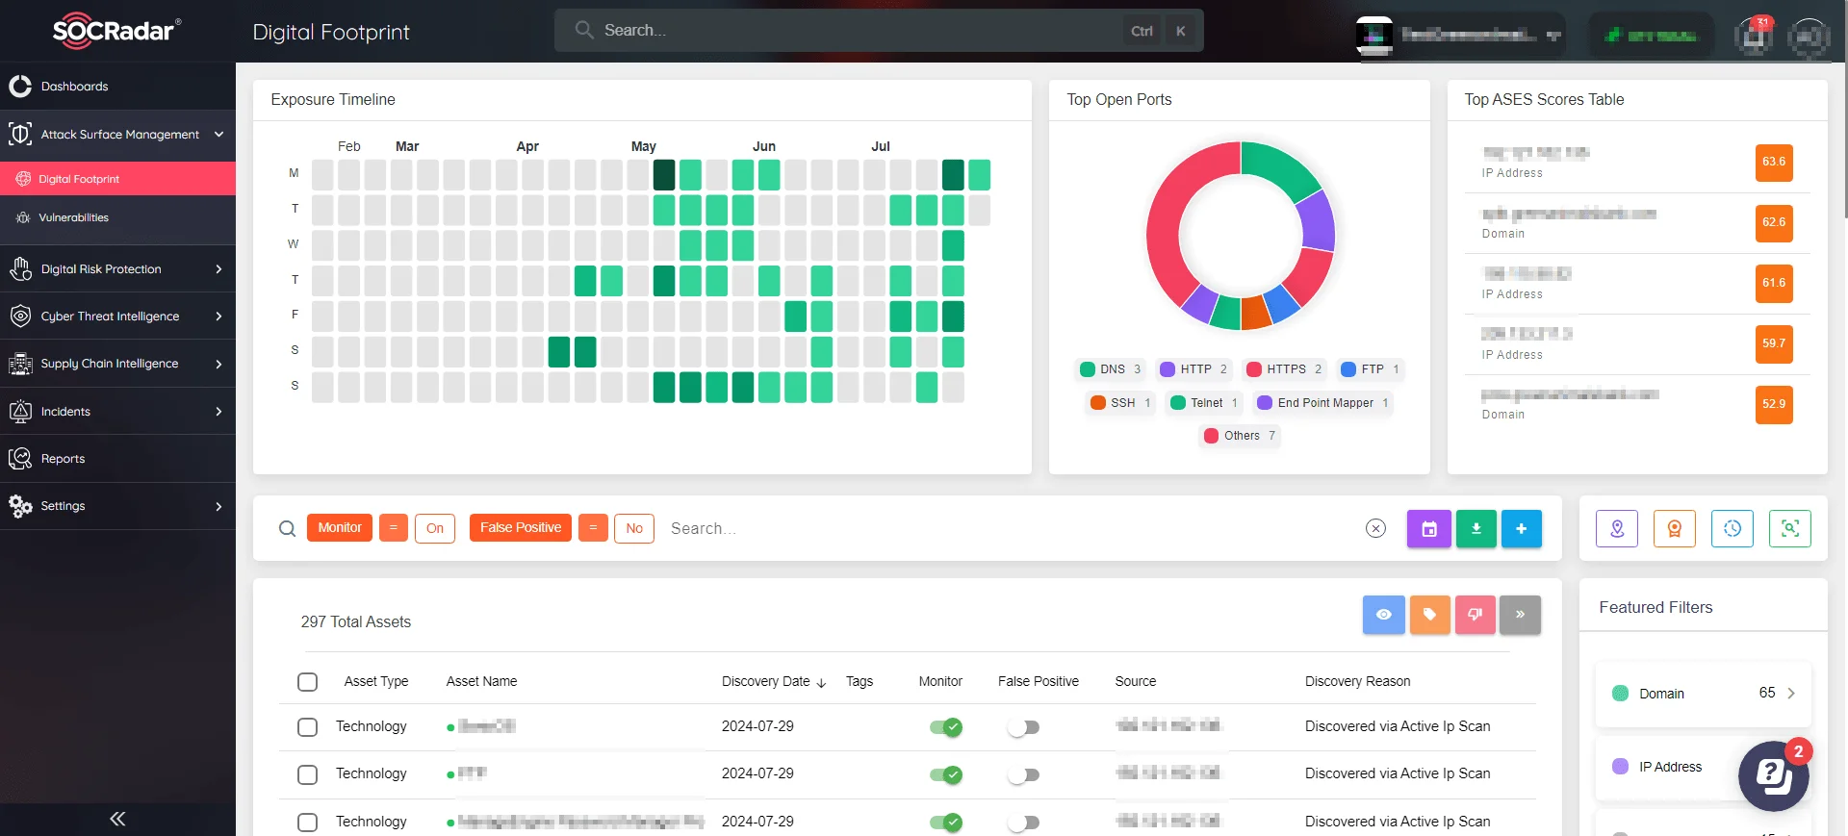The width and height of the screenshot is (1848, 836).
Task: Click the green download button
Action: tap(1476, 529)
